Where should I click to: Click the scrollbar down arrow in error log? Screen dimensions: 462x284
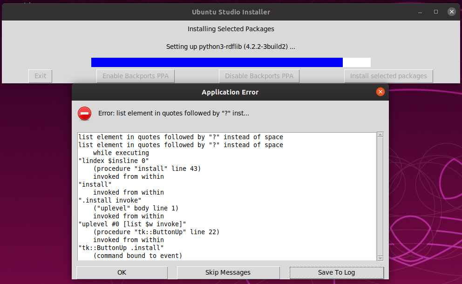pos(380,258)
